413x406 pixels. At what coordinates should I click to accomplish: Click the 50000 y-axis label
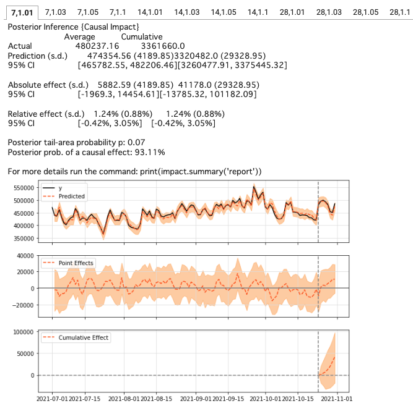tap(25, 353)
